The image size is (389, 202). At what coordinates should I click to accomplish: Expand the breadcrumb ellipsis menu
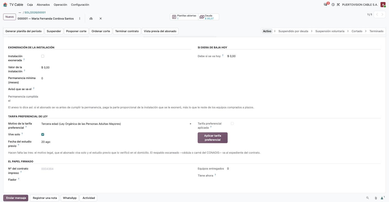point(20,12)
